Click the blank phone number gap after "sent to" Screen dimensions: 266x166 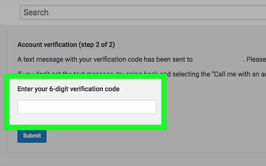click(218, 59)
